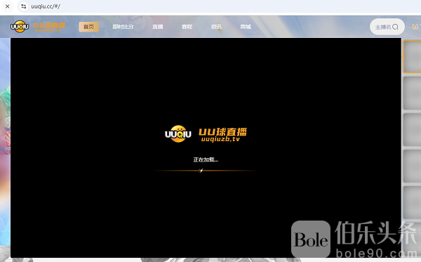
Task: Click the site info icon in address bar
Action: click(x=24, y=6)
